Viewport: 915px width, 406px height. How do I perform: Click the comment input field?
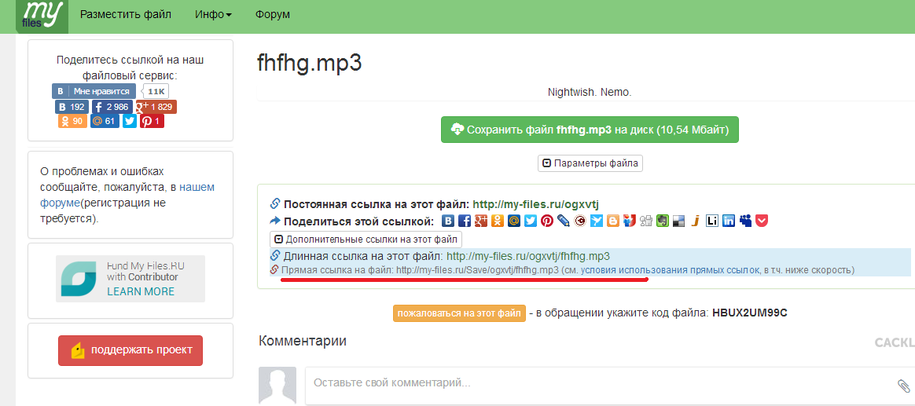point(597,385)
